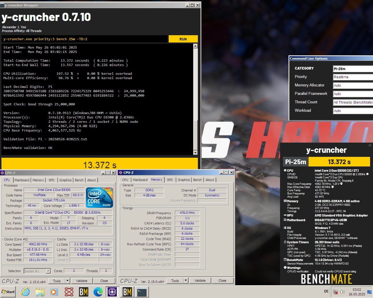Screen dimensions: 373x298
Task: Expand Tools arrow in CPU-Z Memory window
Action: click(186, 281)
